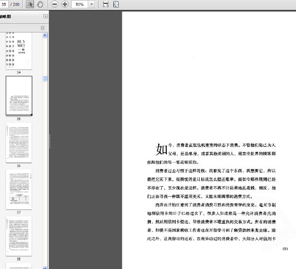Activate the Hand pan tool
Image resolution: width=296 pixels, height=269 pixels.
click(40, 4)
